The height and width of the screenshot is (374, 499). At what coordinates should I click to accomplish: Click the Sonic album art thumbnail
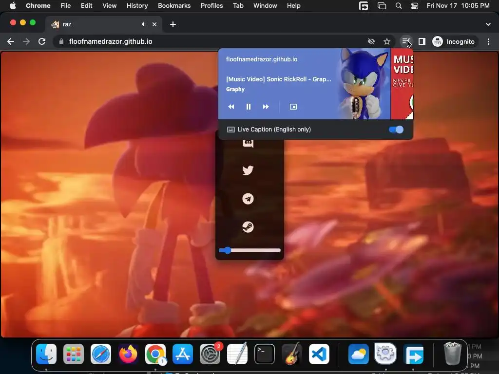364,84
